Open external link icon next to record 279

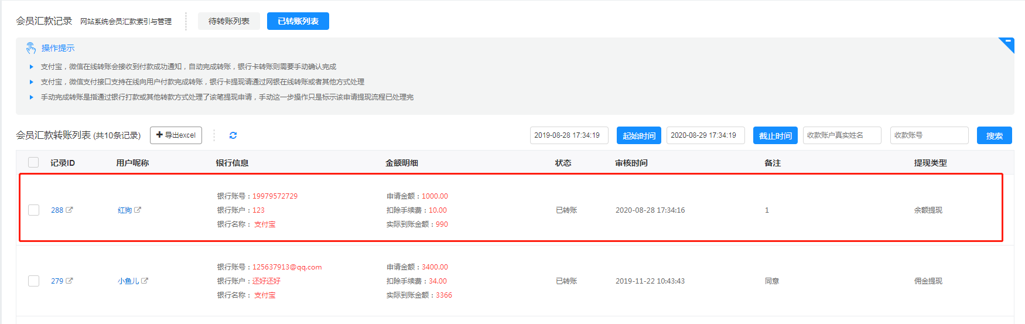tap(69, 281)
